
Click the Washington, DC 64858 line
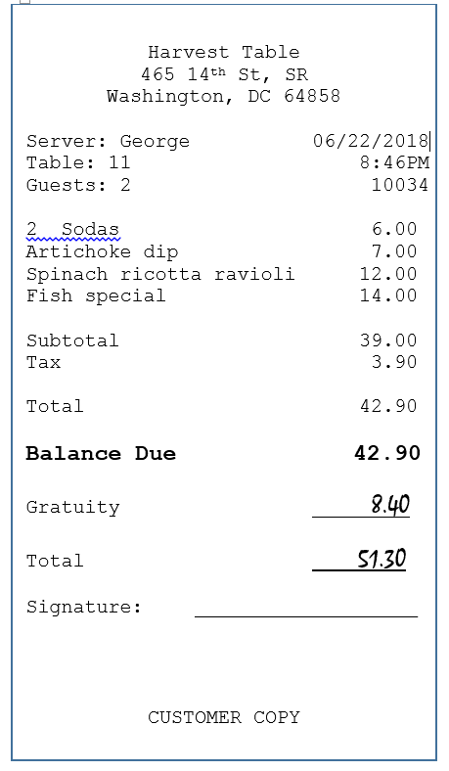(x=223, y=96)
